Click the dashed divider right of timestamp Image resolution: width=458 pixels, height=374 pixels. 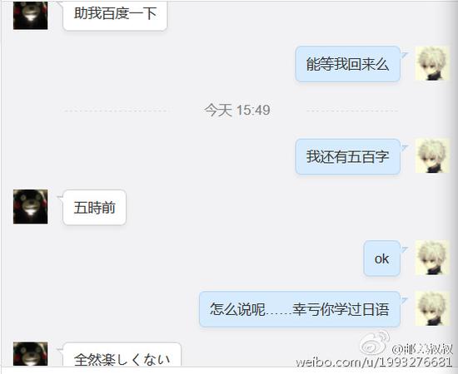[352, 111]
